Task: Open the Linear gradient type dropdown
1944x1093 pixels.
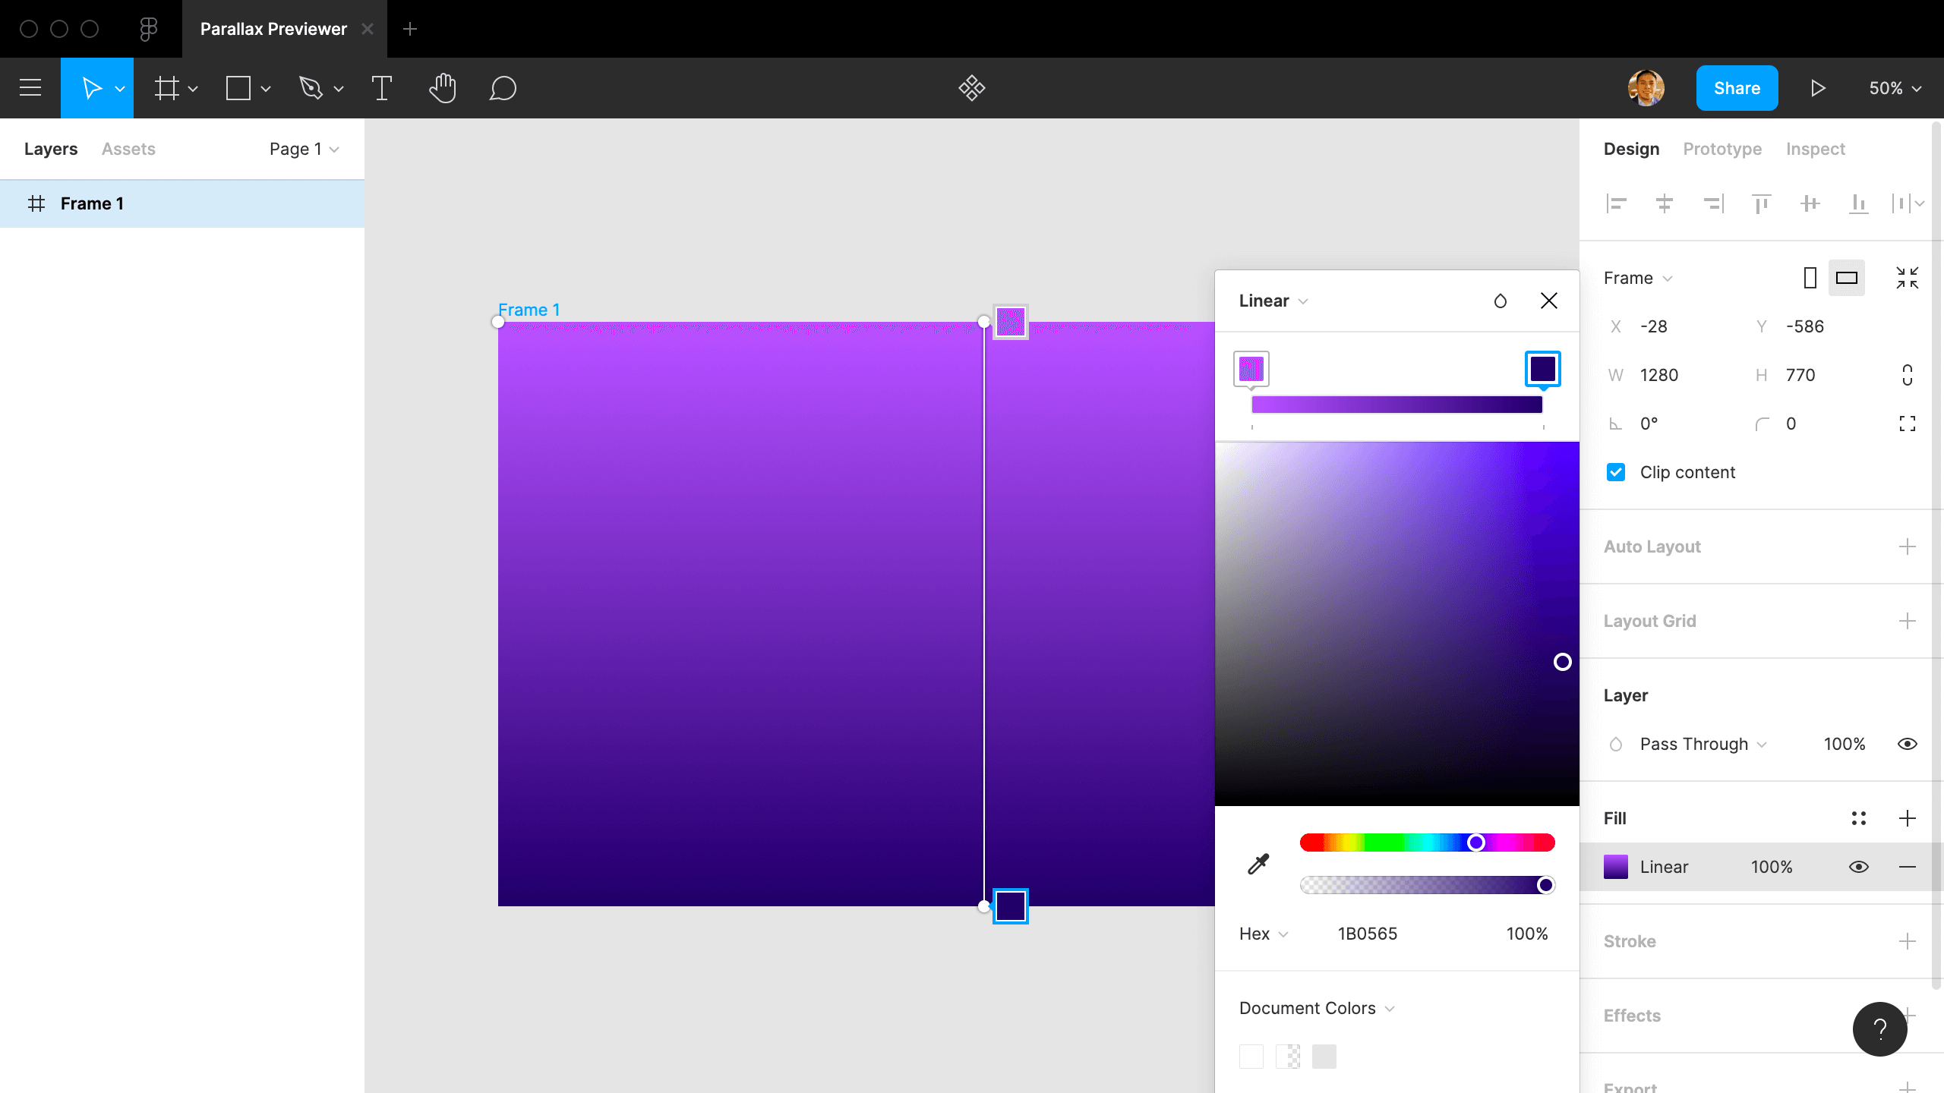Action: tap(1273, 301)
